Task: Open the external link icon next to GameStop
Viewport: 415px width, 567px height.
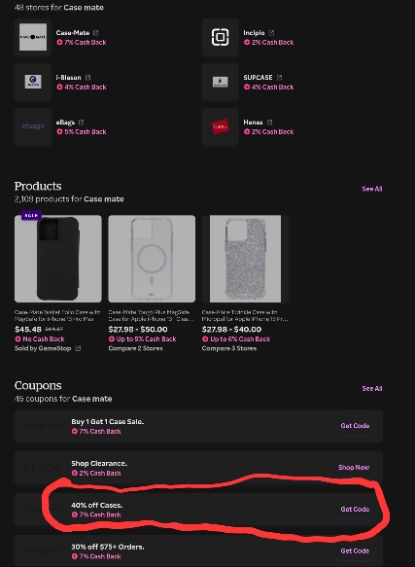Action: coord(78,348)
